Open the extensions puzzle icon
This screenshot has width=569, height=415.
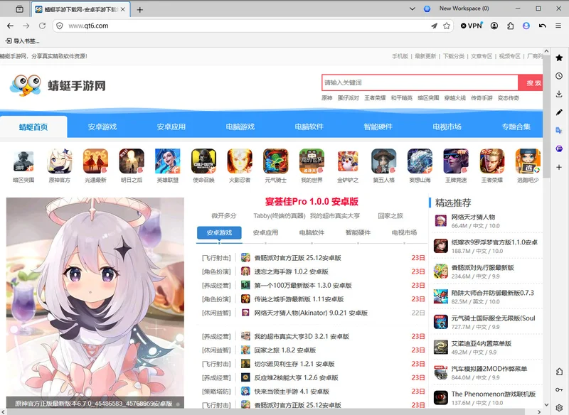point(510,26)
